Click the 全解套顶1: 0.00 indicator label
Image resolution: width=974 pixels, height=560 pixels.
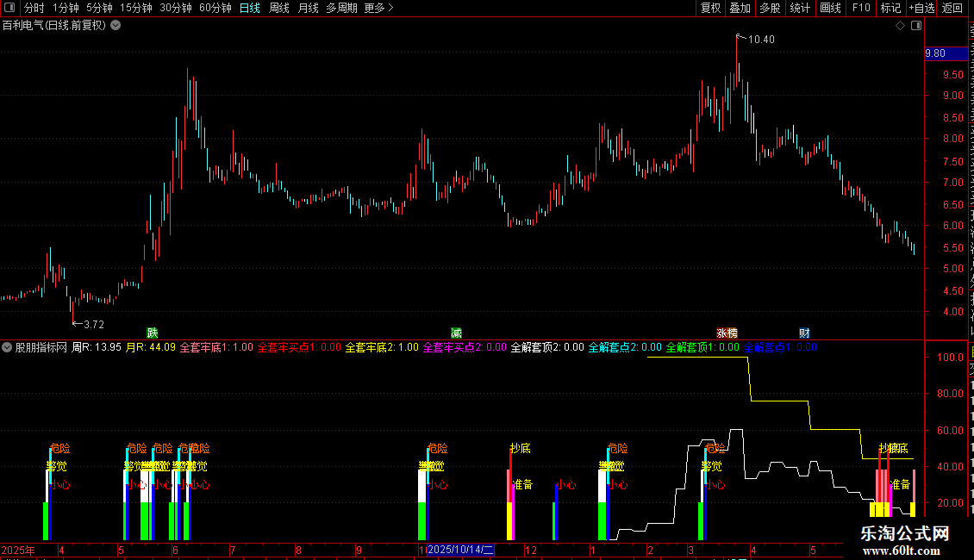click(702, 348)
